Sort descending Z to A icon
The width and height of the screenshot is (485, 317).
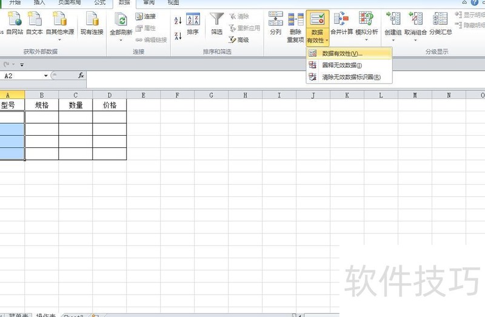click(x=178, y=36)
